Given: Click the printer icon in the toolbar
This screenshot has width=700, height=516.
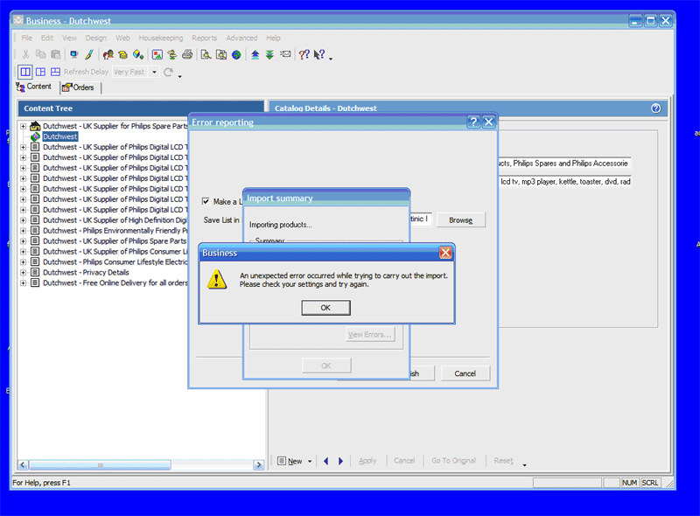Looking at the screenshot, I should click(186, 54).
